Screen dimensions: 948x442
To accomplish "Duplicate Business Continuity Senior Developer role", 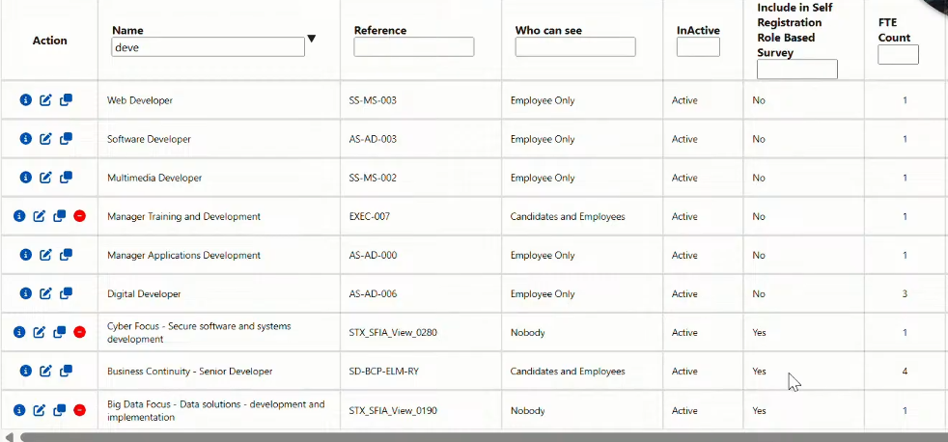I will coord(66,371).
